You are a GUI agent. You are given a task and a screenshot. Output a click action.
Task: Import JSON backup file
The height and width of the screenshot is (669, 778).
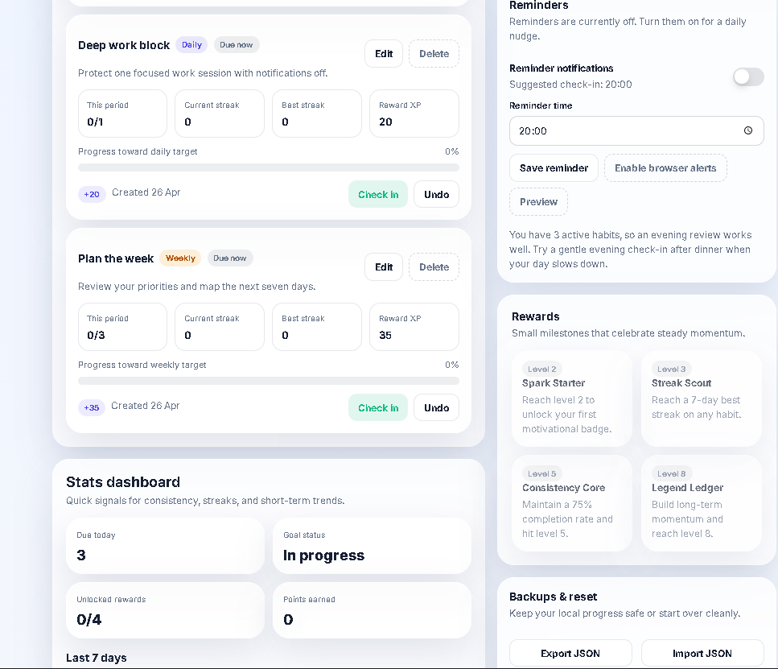[702, 653]
